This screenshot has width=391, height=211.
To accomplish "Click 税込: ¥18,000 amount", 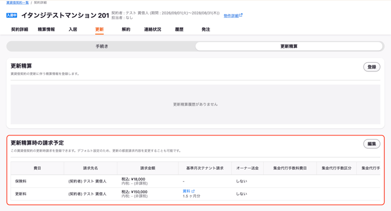I will pyautogui.click(x=133, y=179).
